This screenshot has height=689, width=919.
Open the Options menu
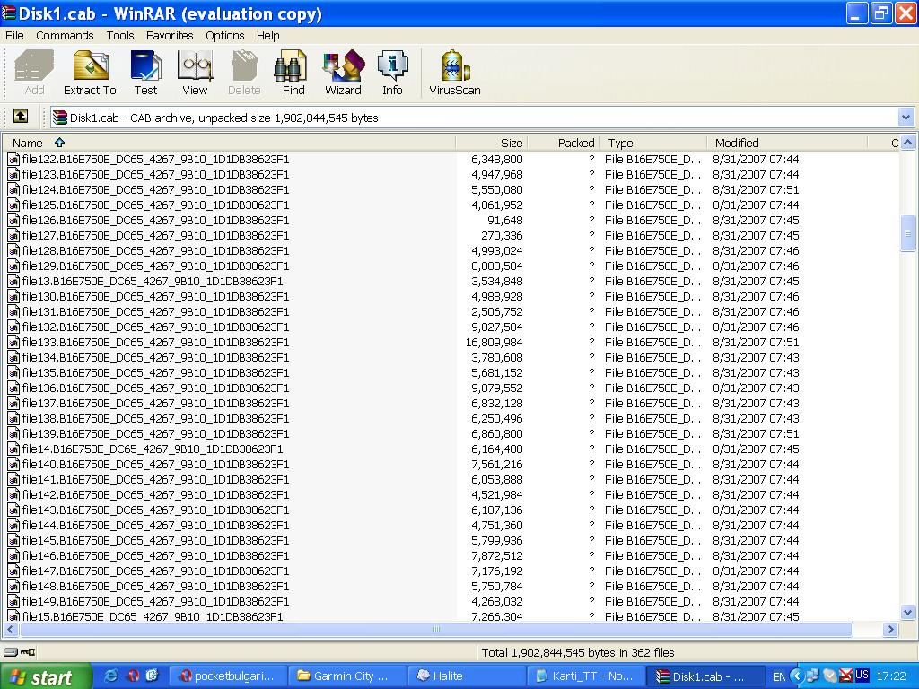coord(224,36)
